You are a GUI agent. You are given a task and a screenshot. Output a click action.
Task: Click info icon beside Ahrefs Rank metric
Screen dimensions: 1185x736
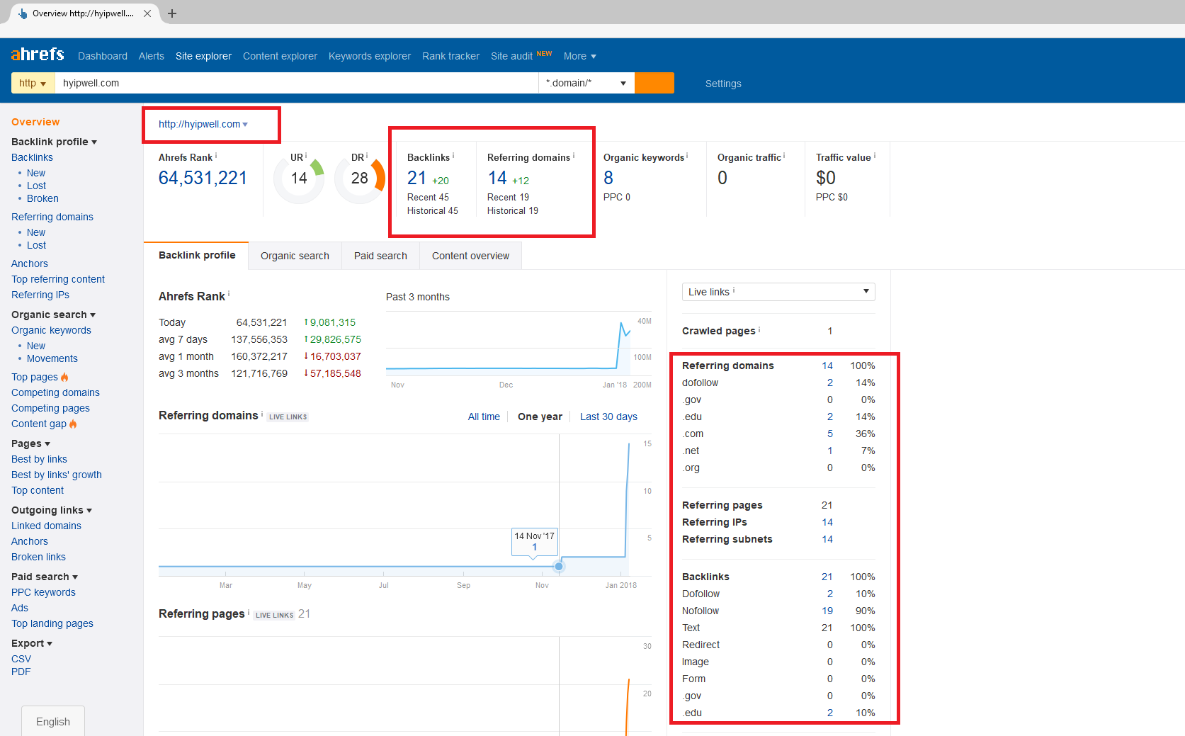tap(216, 156)
